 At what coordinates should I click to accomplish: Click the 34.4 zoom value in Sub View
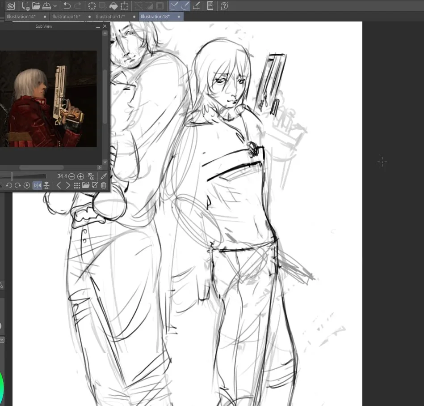[62, 177]
